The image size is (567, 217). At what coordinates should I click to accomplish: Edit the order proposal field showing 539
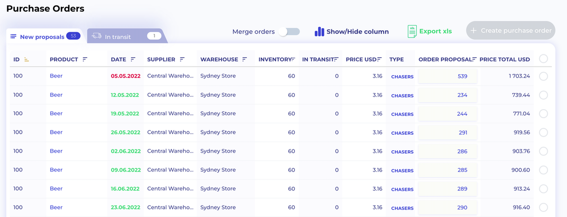[448, 76]
